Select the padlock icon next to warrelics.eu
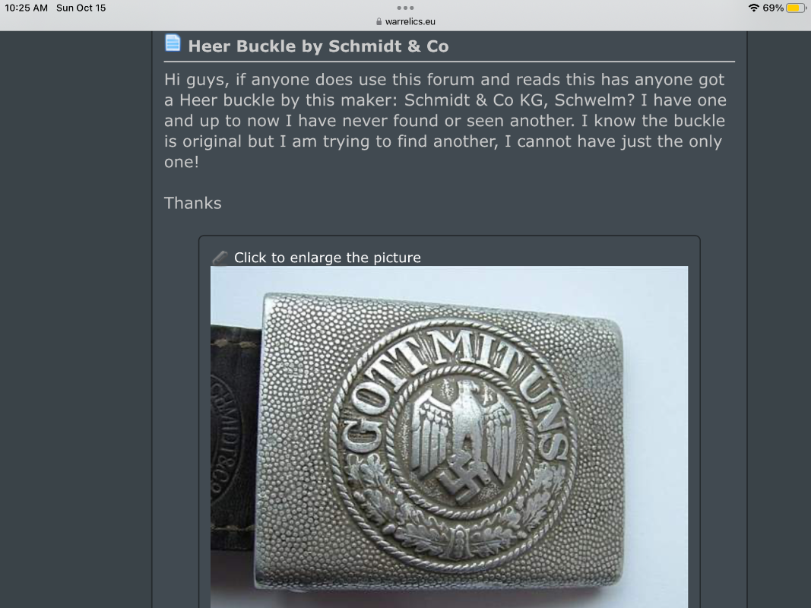811x608 pixels. pyautogui.click(x=378, y=21)
